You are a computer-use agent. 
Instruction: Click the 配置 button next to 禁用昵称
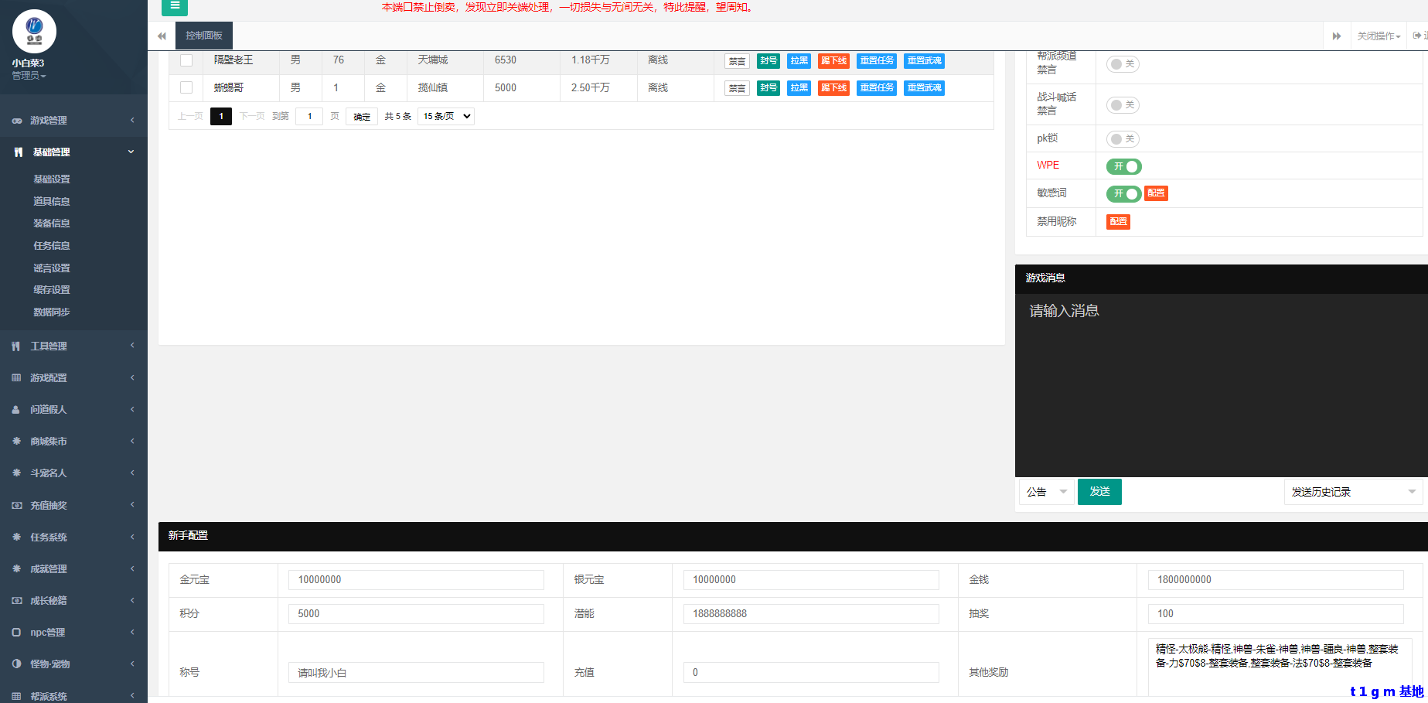(x=1118, y=222)
